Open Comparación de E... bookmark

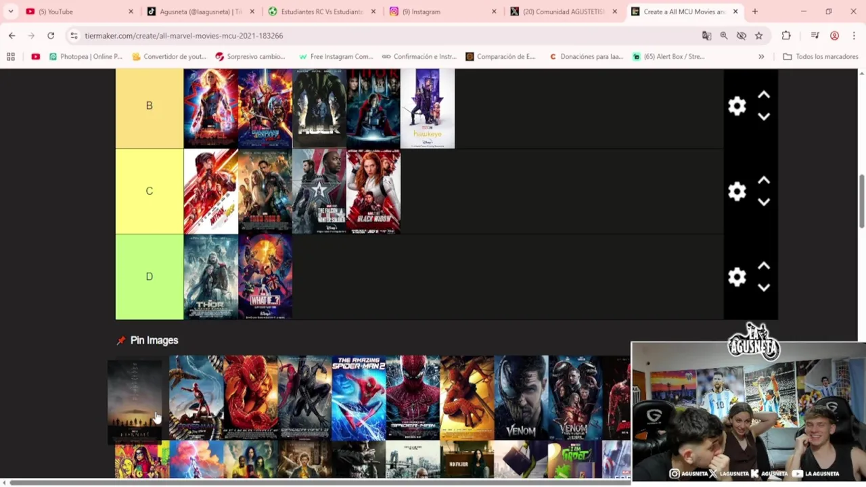501,57
